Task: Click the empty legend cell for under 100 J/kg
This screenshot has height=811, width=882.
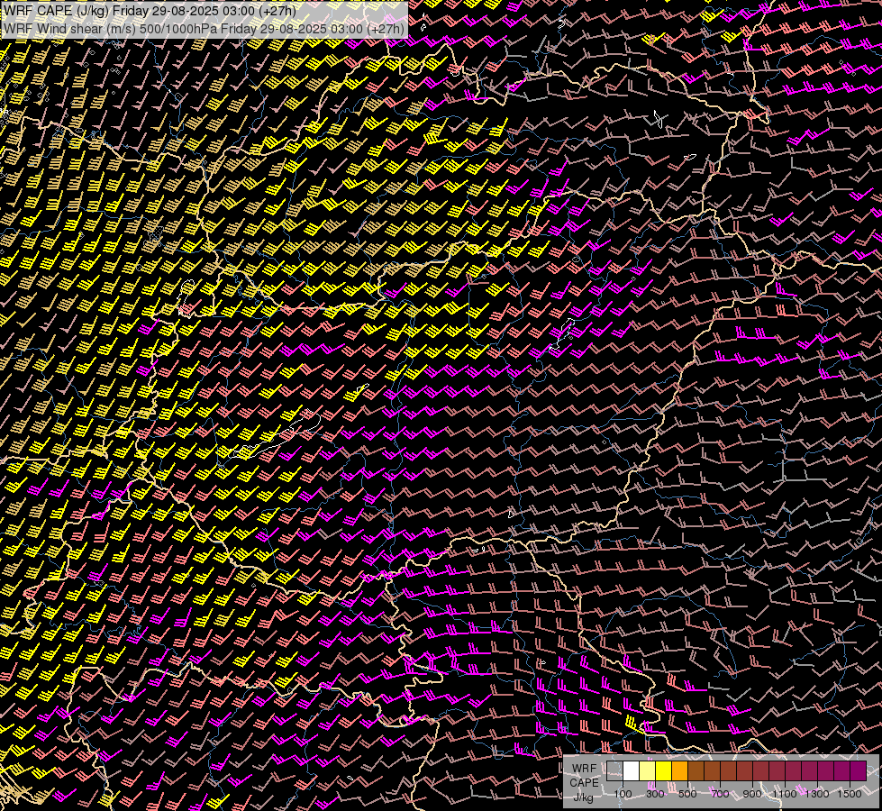Action: click(x=614, y=770)
